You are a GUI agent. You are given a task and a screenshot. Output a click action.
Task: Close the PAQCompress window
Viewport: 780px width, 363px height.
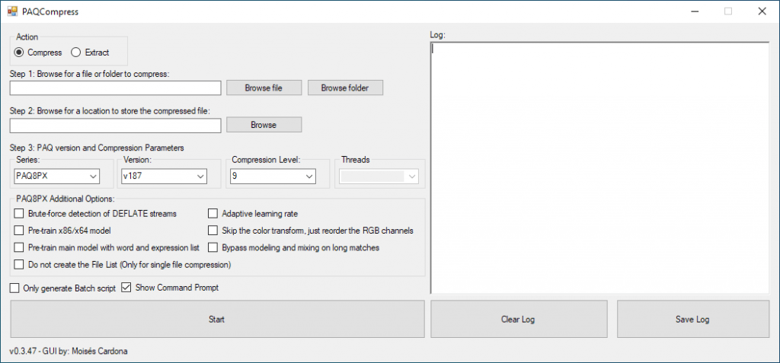762,11
